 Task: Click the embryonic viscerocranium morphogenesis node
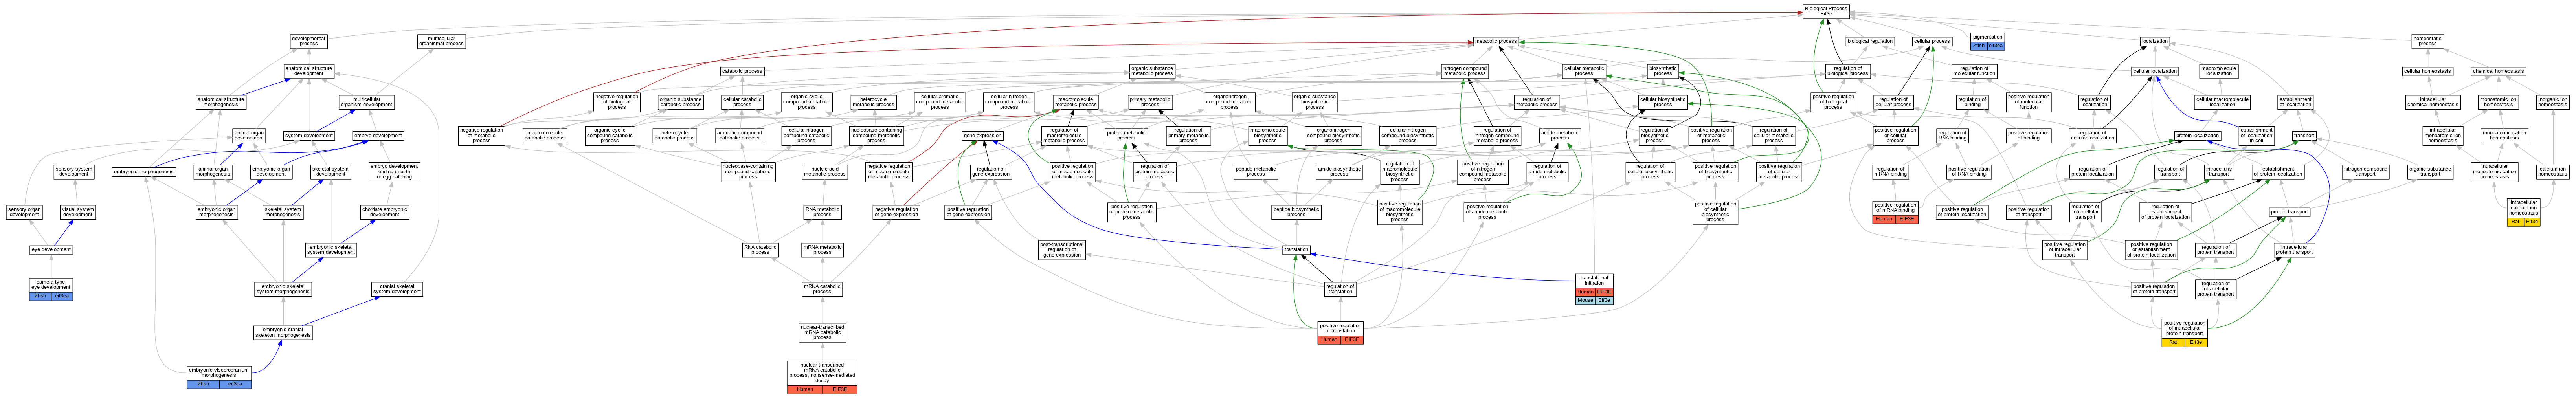219,377
